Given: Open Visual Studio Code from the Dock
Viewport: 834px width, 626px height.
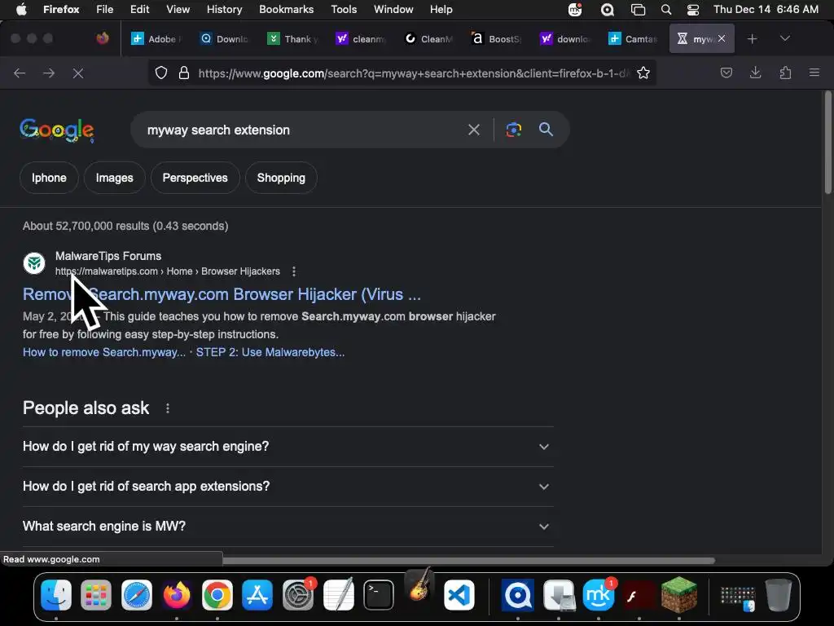Looking at the screenshot, I should [x=459, y=594].
